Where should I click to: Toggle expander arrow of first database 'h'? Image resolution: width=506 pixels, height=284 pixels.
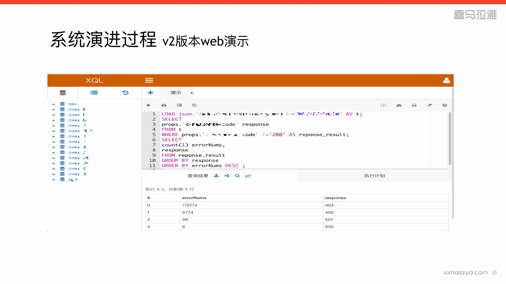53,104
